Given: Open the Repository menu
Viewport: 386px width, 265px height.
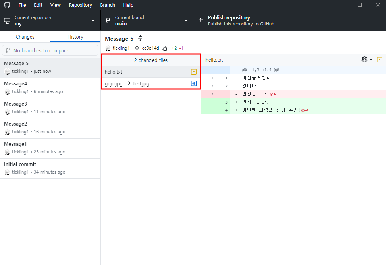Looking at the screenshot, I should pyautogui.click(x=80, y=5).
